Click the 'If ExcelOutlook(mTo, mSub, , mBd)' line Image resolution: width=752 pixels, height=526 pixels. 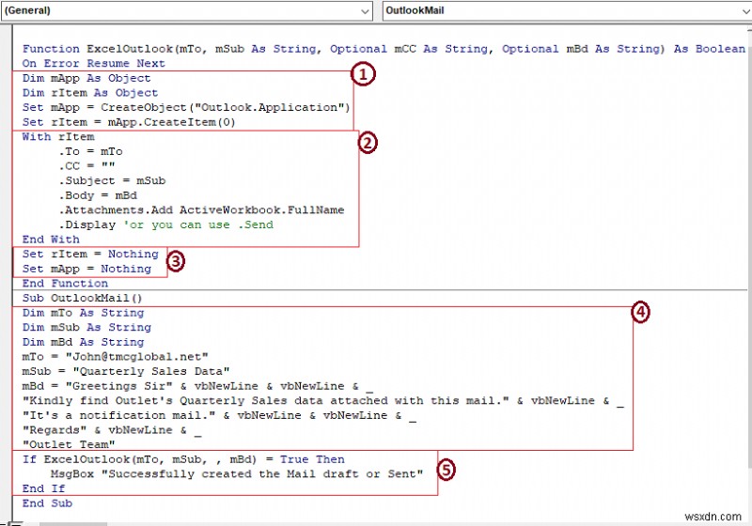point(183,459)
